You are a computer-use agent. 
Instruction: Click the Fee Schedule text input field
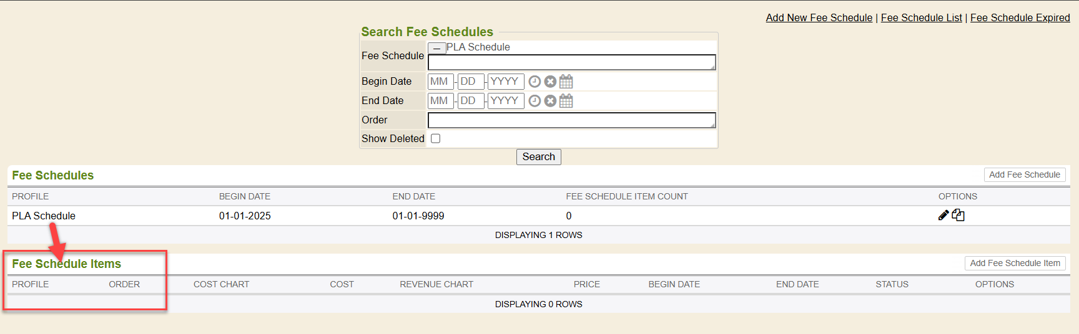point(571,62)
